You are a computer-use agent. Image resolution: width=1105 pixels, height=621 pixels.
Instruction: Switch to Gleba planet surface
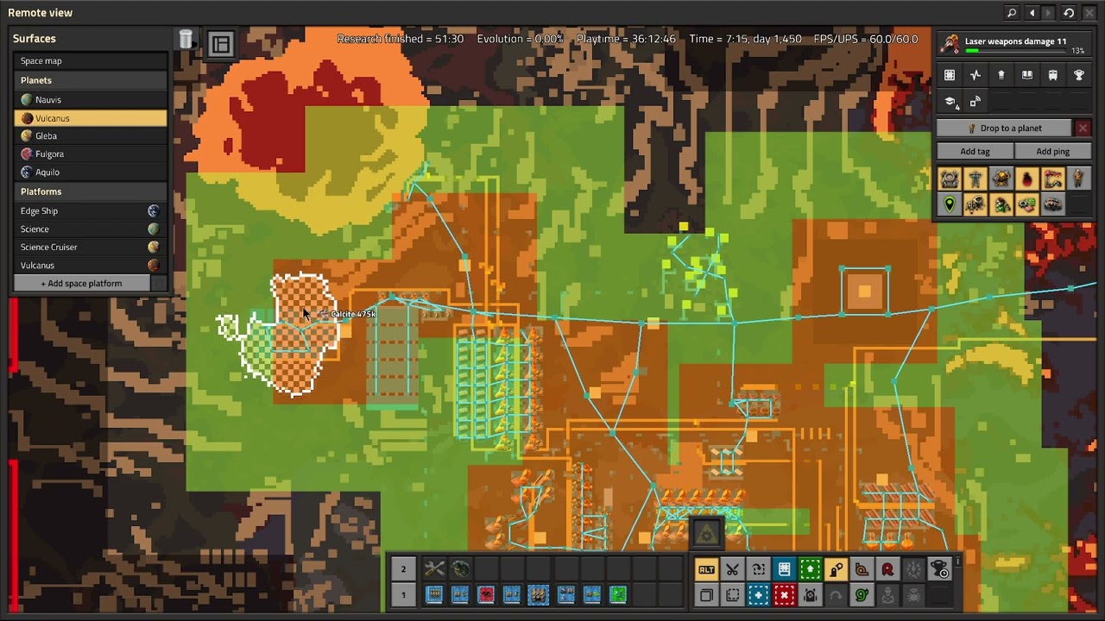[x=91, y=136]
